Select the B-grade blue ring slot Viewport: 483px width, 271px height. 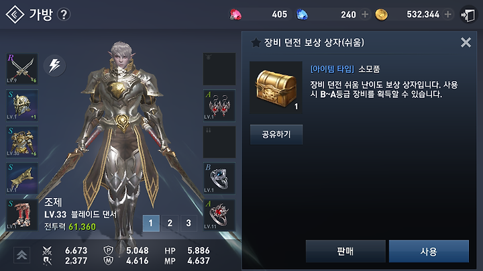[219, 178]
